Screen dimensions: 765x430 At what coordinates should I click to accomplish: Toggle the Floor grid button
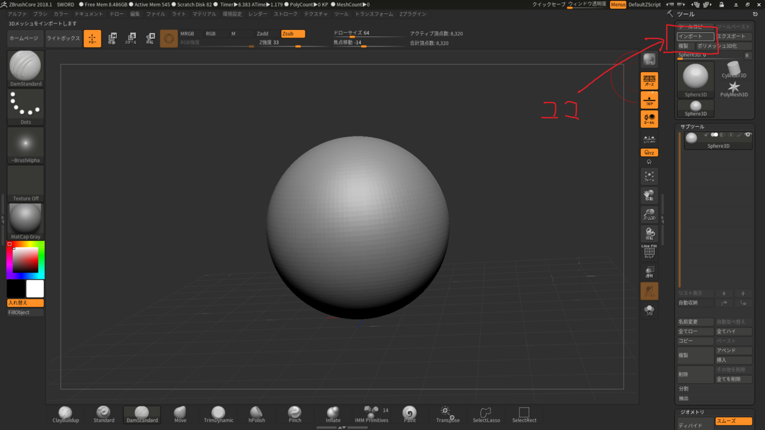649,100
